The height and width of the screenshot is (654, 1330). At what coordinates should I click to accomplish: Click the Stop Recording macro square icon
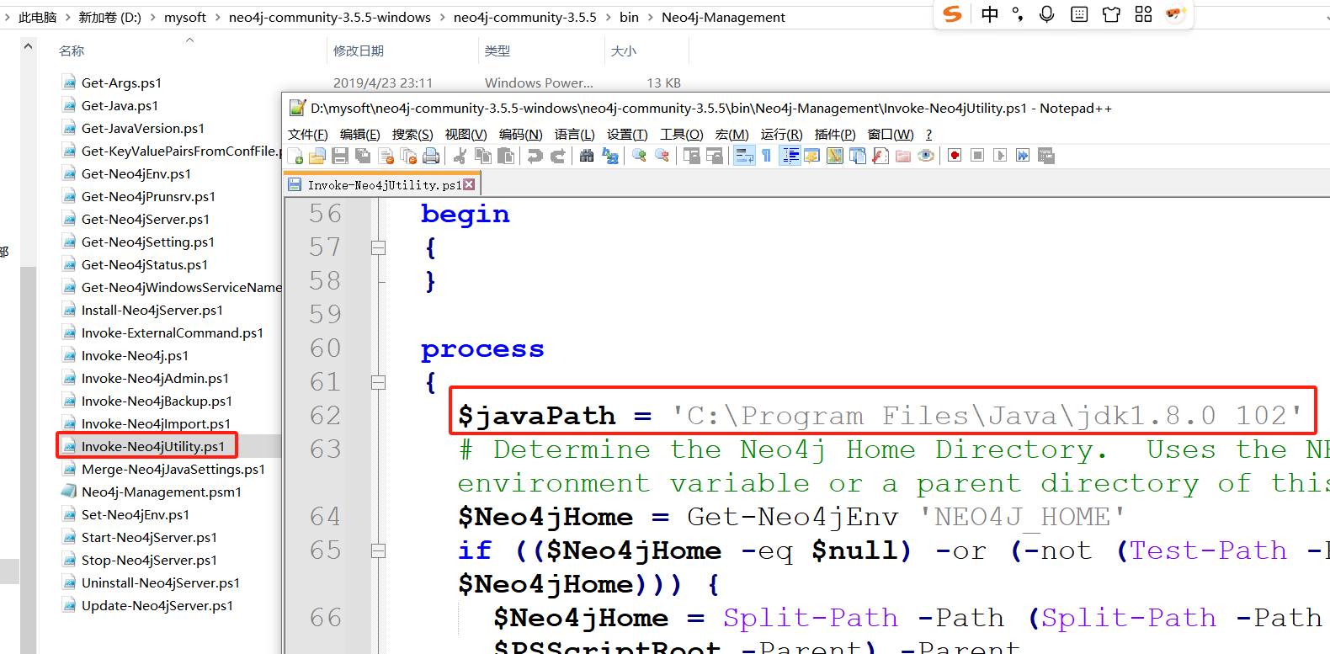[x=976, y=156]
